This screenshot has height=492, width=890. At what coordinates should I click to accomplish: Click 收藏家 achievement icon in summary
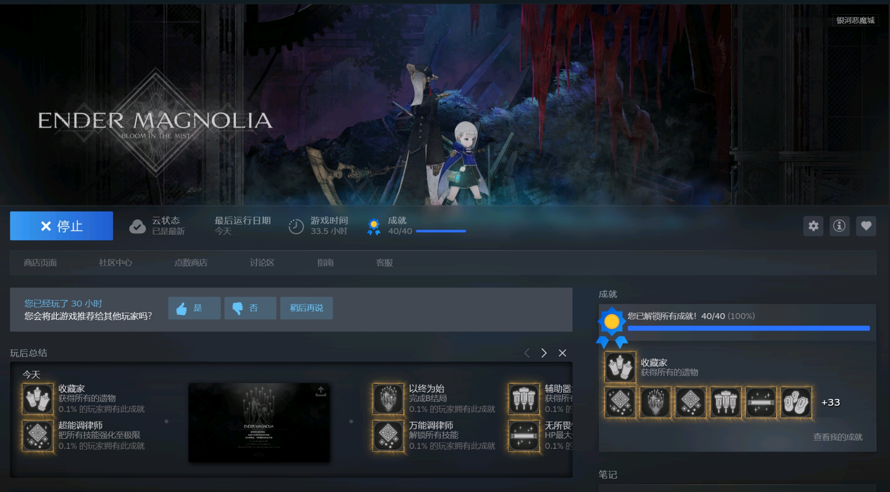coord(38,399)
